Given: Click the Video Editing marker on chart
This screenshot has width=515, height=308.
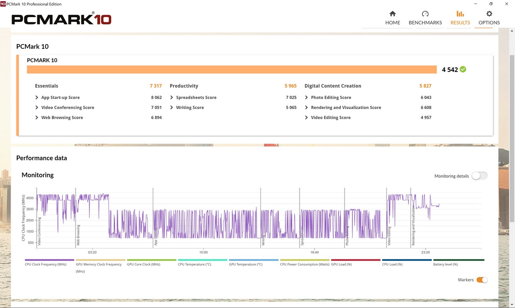Looking at the screenshot, I should tap(389, 236).
